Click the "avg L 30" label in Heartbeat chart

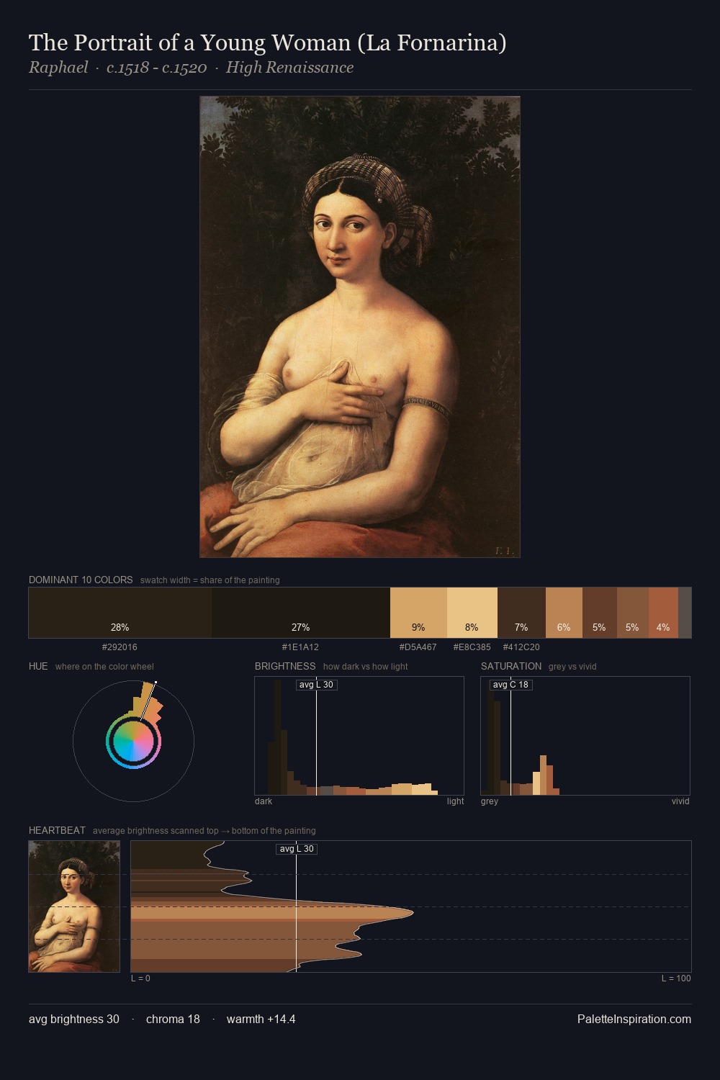(297, 849)
